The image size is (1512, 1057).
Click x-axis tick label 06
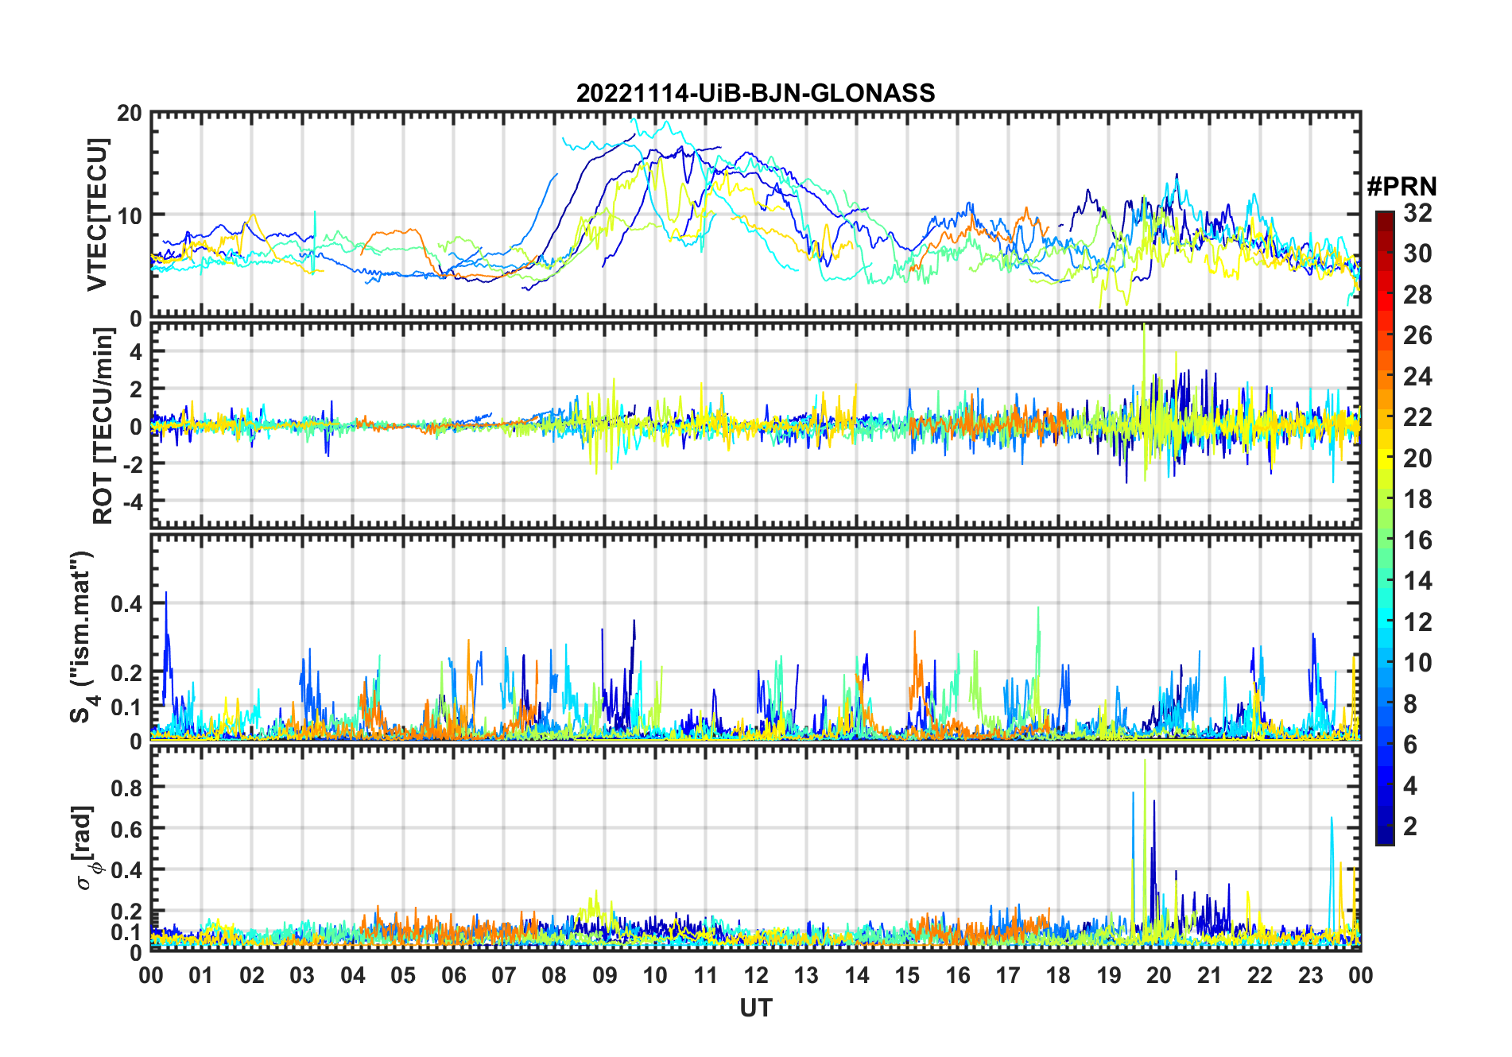[x=453, y=975]
